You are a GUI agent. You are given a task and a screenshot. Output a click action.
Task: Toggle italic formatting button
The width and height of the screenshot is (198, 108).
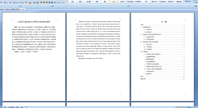pyautogui.click(x=8, y=3)
